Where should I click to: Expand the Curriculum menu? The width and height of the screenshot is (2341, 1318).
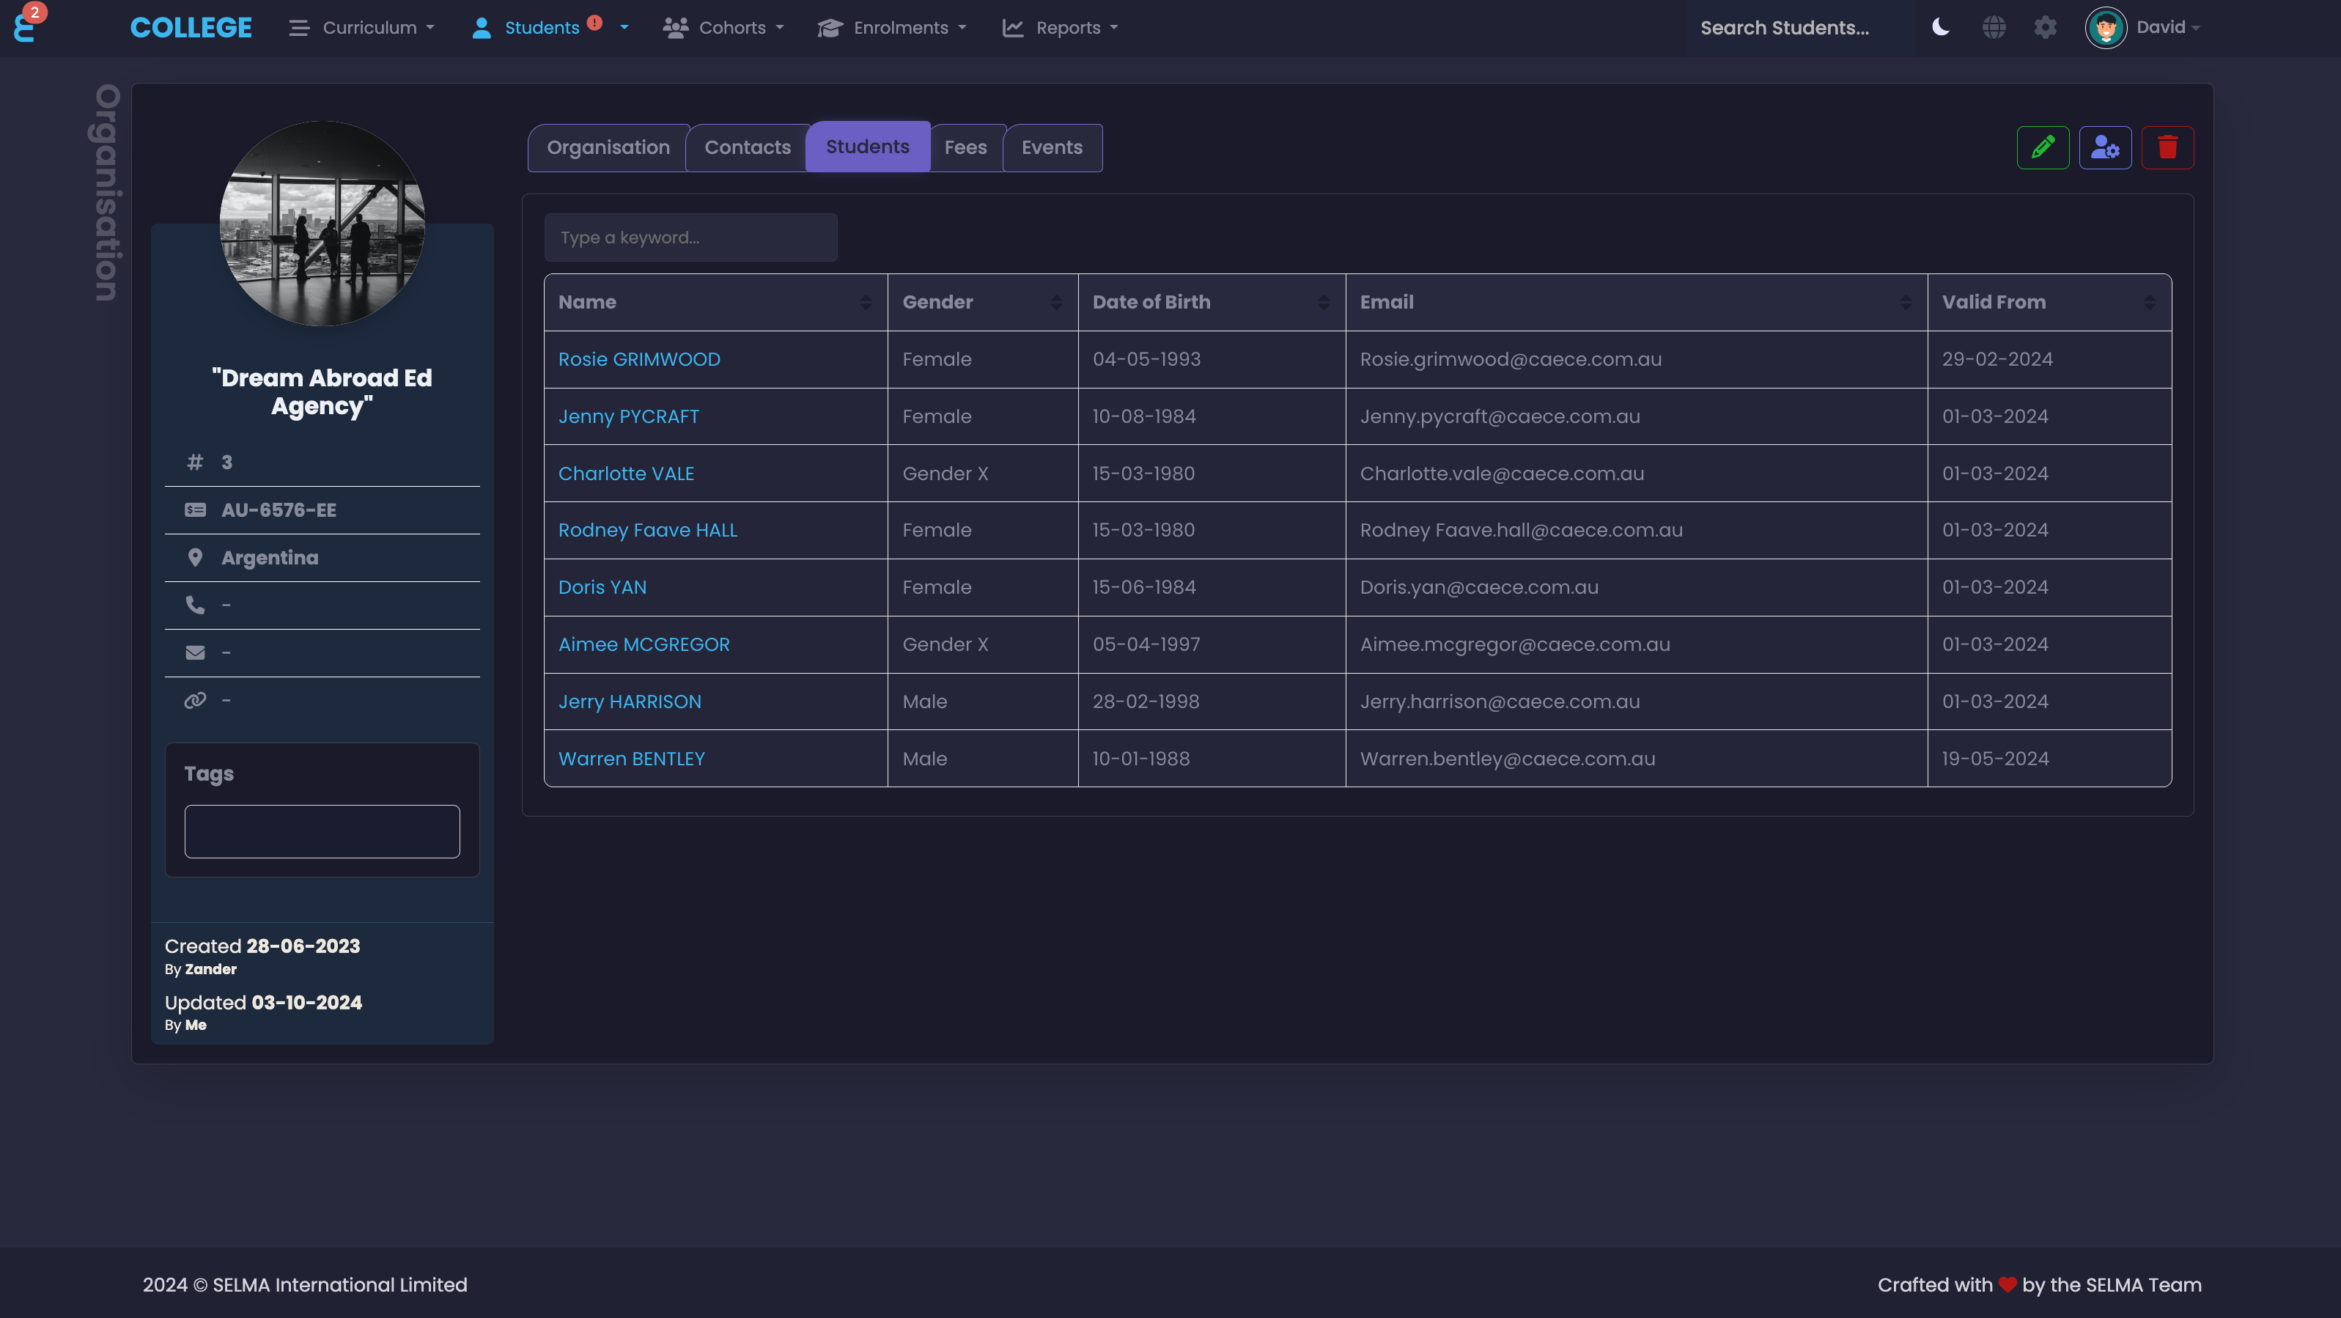[x=361, y=27]
